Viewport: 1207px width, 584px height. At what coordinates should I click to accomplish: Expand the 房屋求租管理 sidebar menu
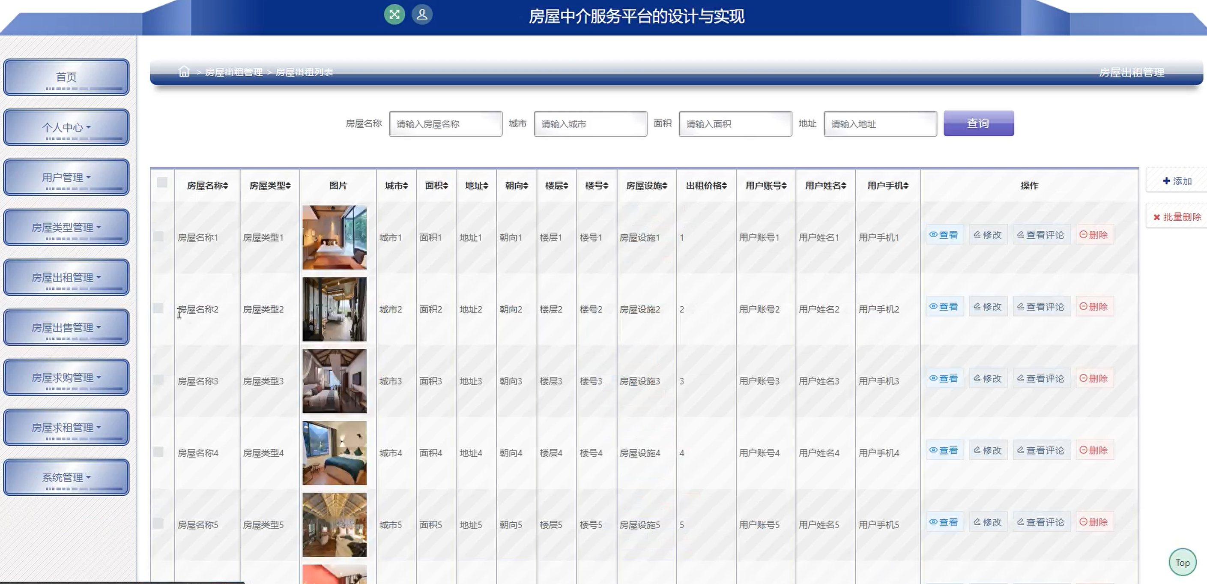pyautogui.click(x=66, y=428)
